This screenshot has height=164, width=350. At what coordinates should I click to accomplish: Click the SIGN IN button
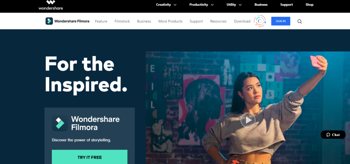(281, 21)
